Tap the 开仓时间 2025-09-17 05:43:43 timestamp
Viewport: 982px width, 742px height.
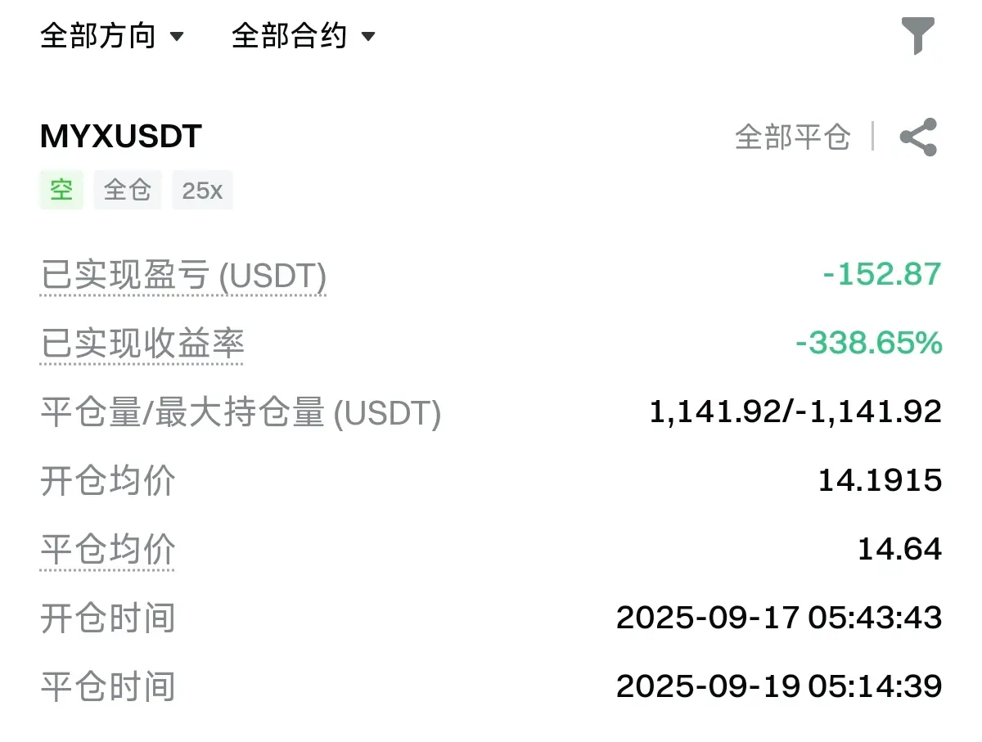pyautogui.click(x=779, y=618)
